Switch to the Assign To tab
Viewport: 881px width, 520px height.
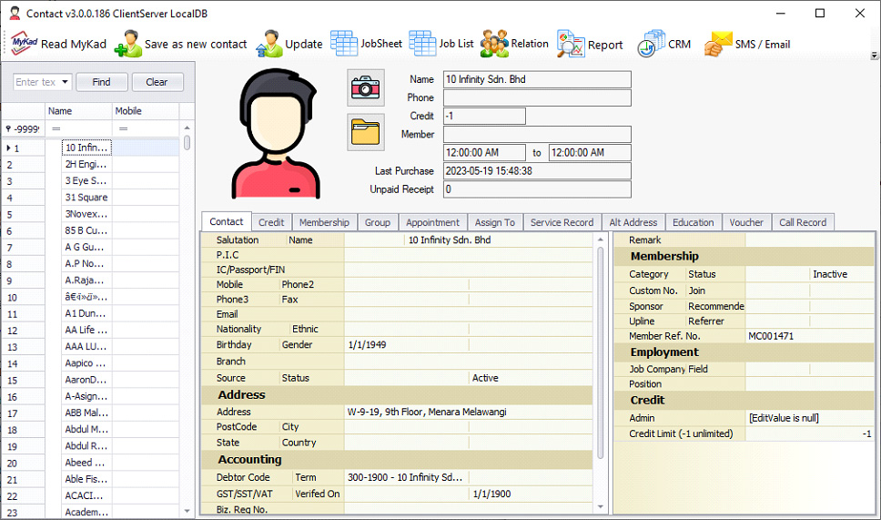495,222
